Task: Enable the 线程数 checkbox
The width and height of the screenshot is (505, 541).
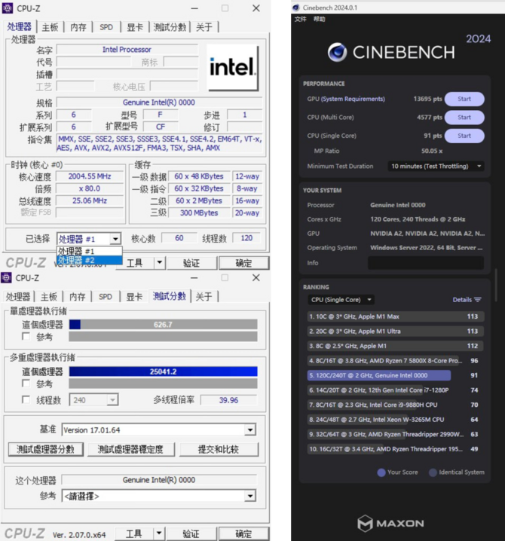Action: click(26, 399)
